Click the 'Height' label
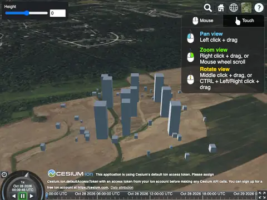Viewport: 267px width, 200px height. click(x=10, y=7)
